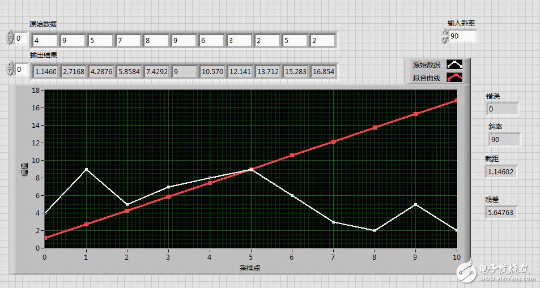Click the white data point at sample 8

pyautogui.click(x=375, y=230)
